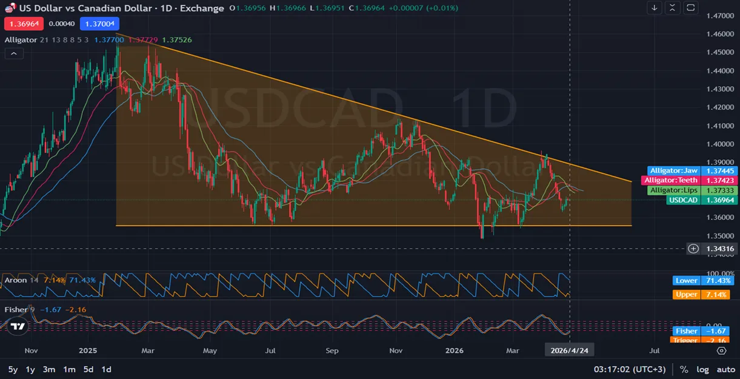This screenshot has width=740, height=379.
Task: Click the Alligator:Jaw price axis label
Action: click(673, 171)
